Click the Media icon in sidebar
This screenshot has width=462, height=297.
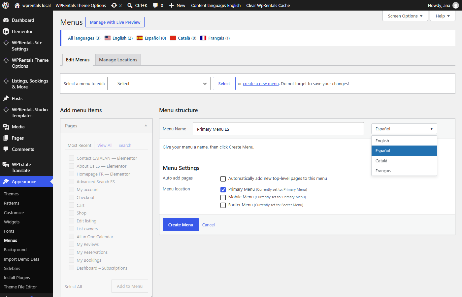point(6,127)
